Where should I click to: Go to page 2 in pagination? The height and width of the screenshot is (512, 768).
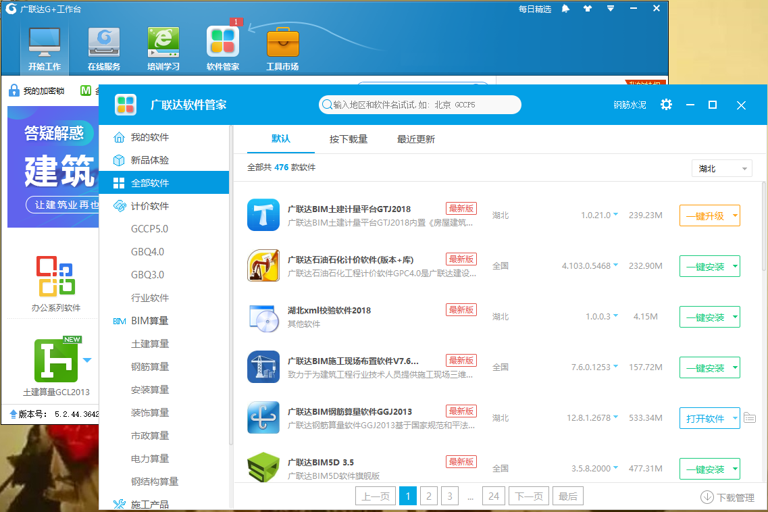point(428,496)
